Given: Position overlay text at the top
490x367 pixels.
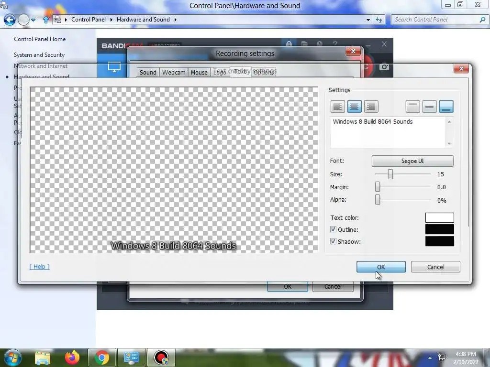Looking at the screenshot, I should (412, 107).
